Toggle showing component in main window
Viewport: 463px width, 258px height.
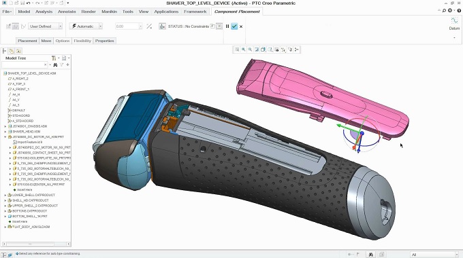coord(219,26)
